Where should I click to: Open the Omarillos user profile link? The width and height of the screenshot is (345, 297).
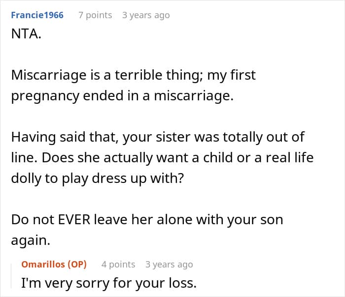pos(43,264)
